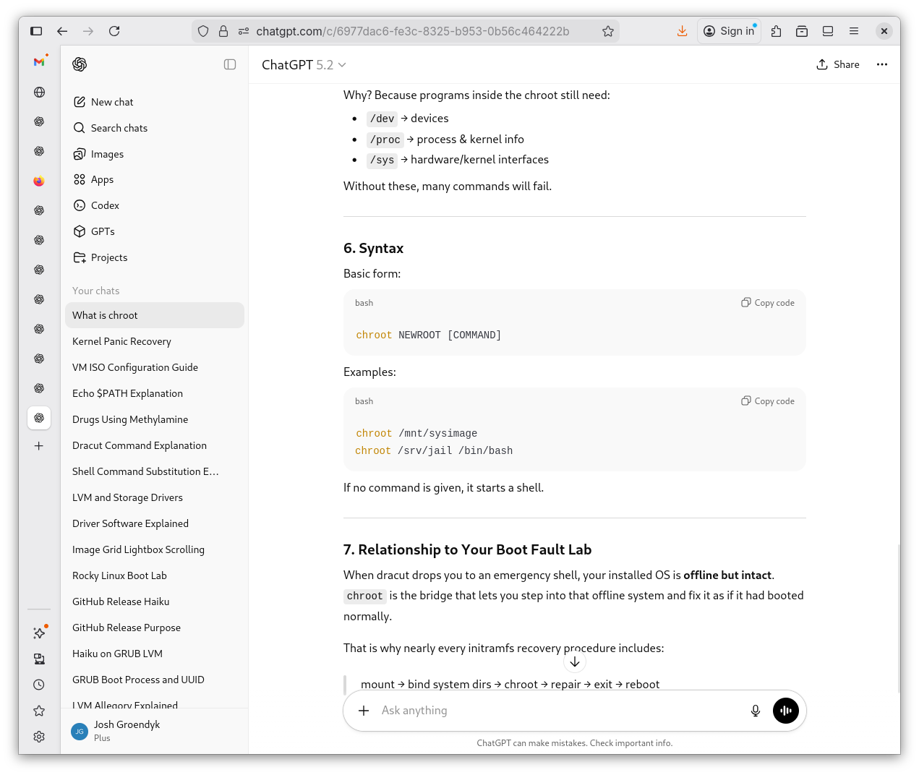Open the Josh Groendyk account menu
Screen dimensions: 919x775
(127, 730)
